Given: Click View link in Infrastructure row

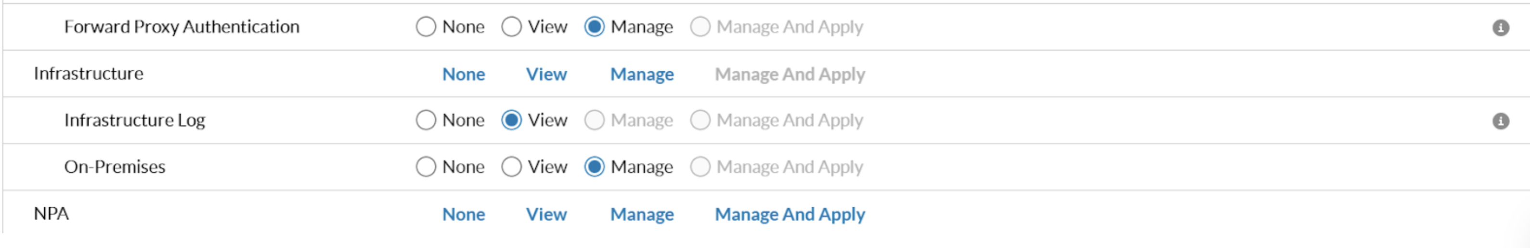Looking at the screenshot, I should point(546,74).
